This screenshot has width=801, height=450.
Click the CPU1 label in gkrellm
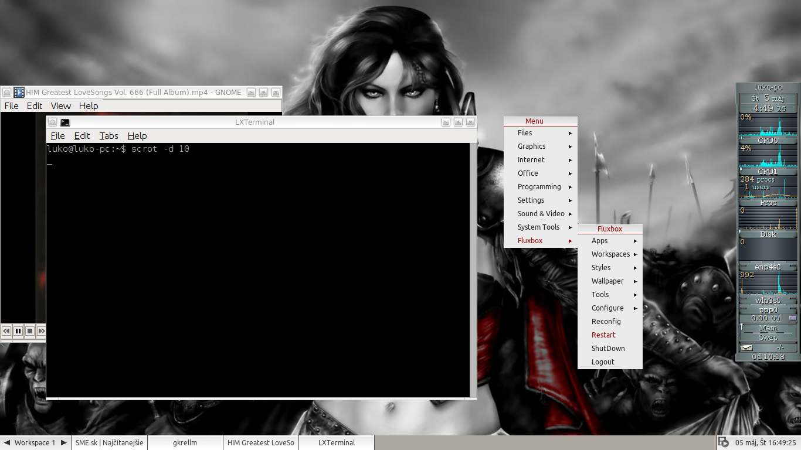pyautogui.click(x=768, y=172)
